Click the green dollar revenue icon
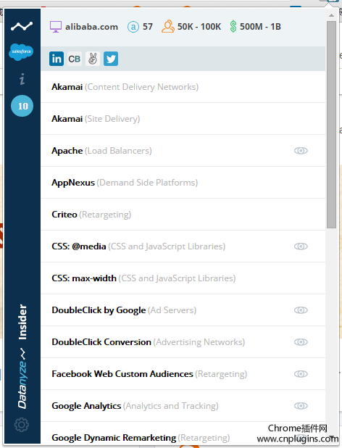342x448 pixels. (233, 26)
